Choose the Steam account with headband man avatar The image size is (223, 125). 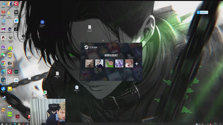99,63
